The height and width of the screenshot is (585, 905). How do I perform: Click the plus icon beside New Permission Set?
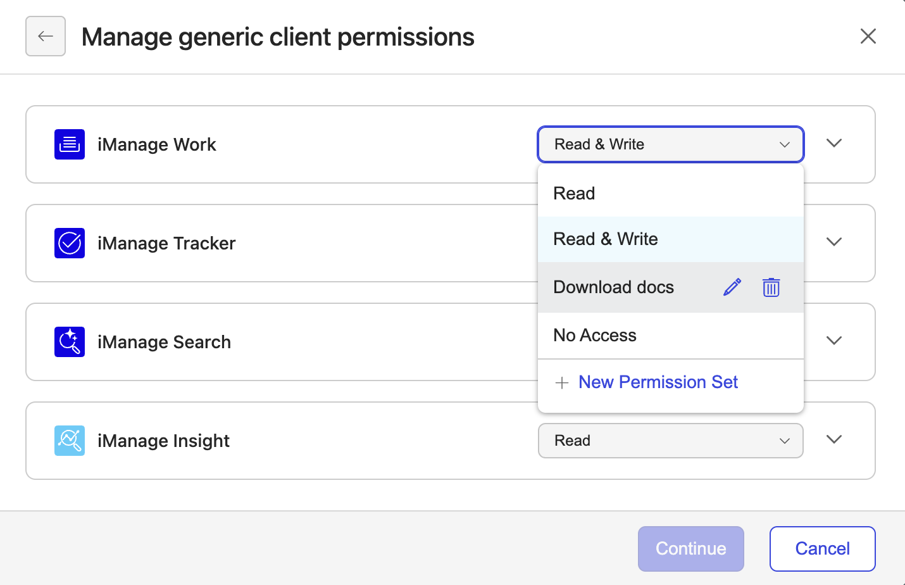(562, 382)
